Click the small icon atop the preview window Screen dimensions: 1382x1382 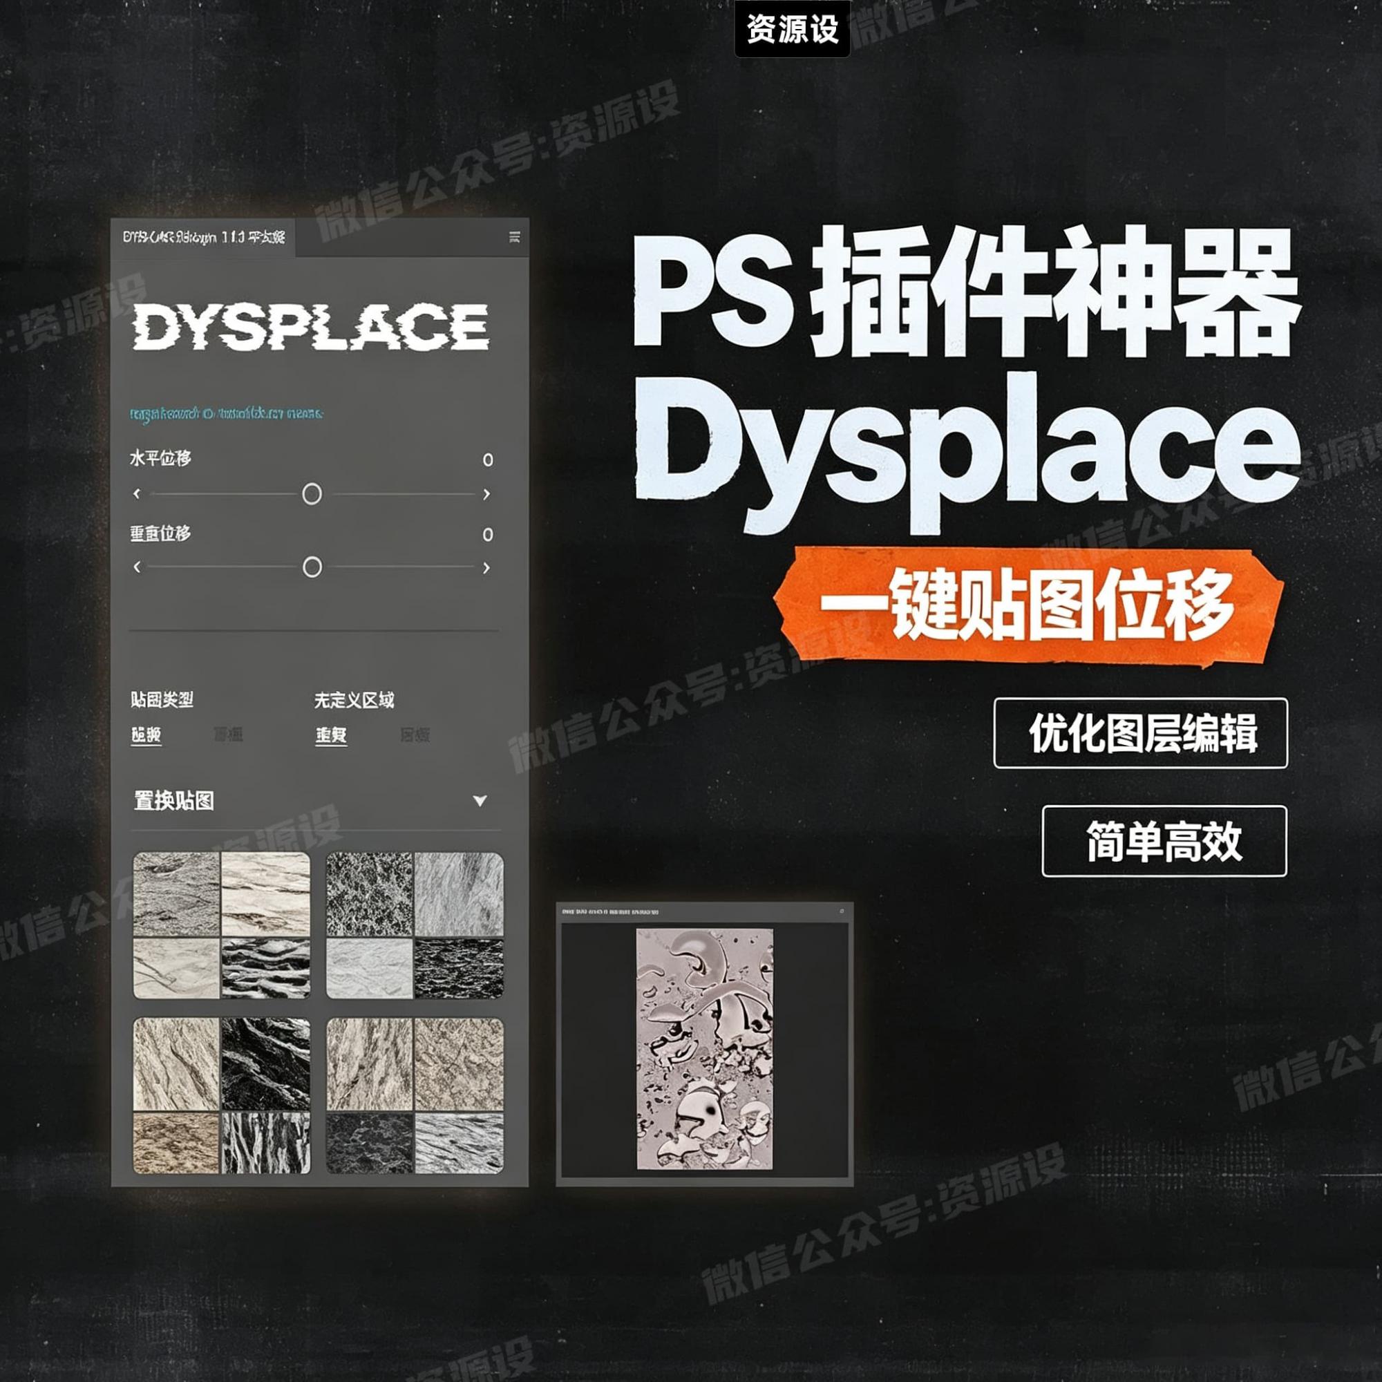click(x=842, y=911)
